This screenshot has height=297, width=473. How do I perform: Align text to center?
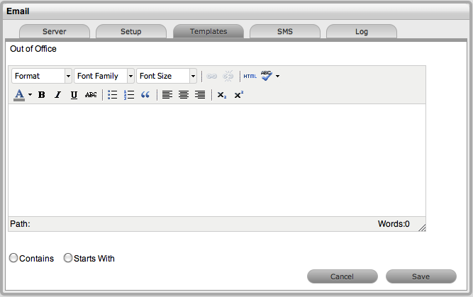(184, 94)
